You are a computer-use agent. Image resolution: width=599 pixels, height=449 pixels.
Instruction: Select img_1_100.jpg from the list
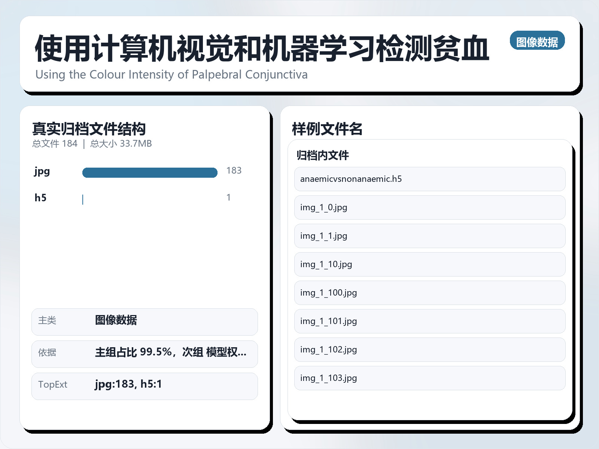[x=430, y=293]
